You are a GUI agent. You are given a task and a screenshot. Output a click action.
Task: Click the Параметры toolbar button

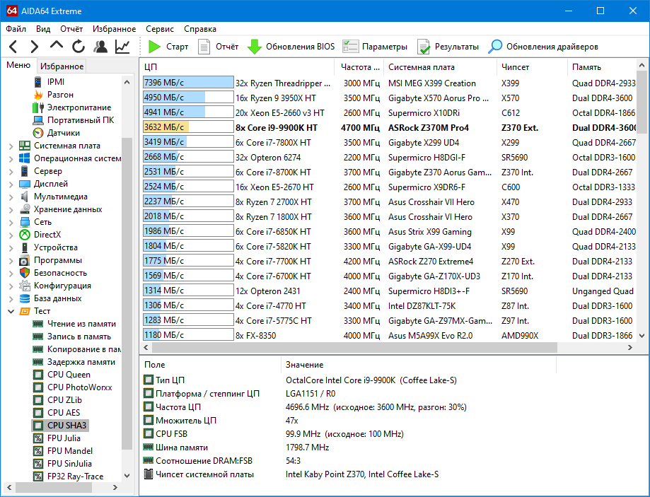(375, 47)
